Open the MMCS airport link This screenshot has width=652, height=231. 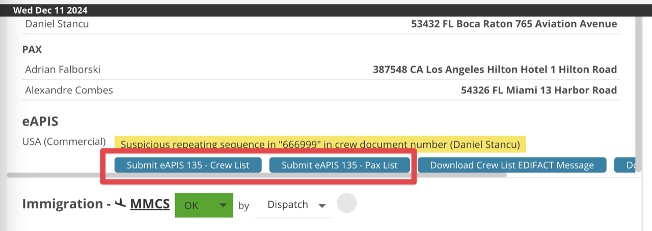[150, 204]
